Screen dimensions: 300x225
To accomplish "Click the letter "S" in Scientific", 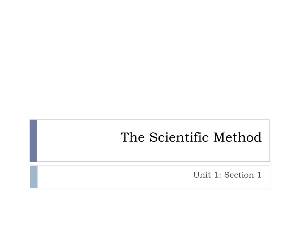I will [153, 137].
